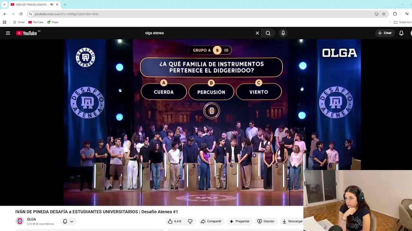
Task: Mute the tab using the speaker icon
Action: coord(51,4)
